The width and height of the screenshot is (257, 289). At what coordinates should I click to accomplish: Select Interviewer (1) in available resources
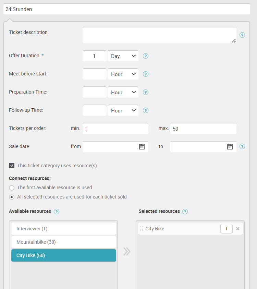pos(64,229)
